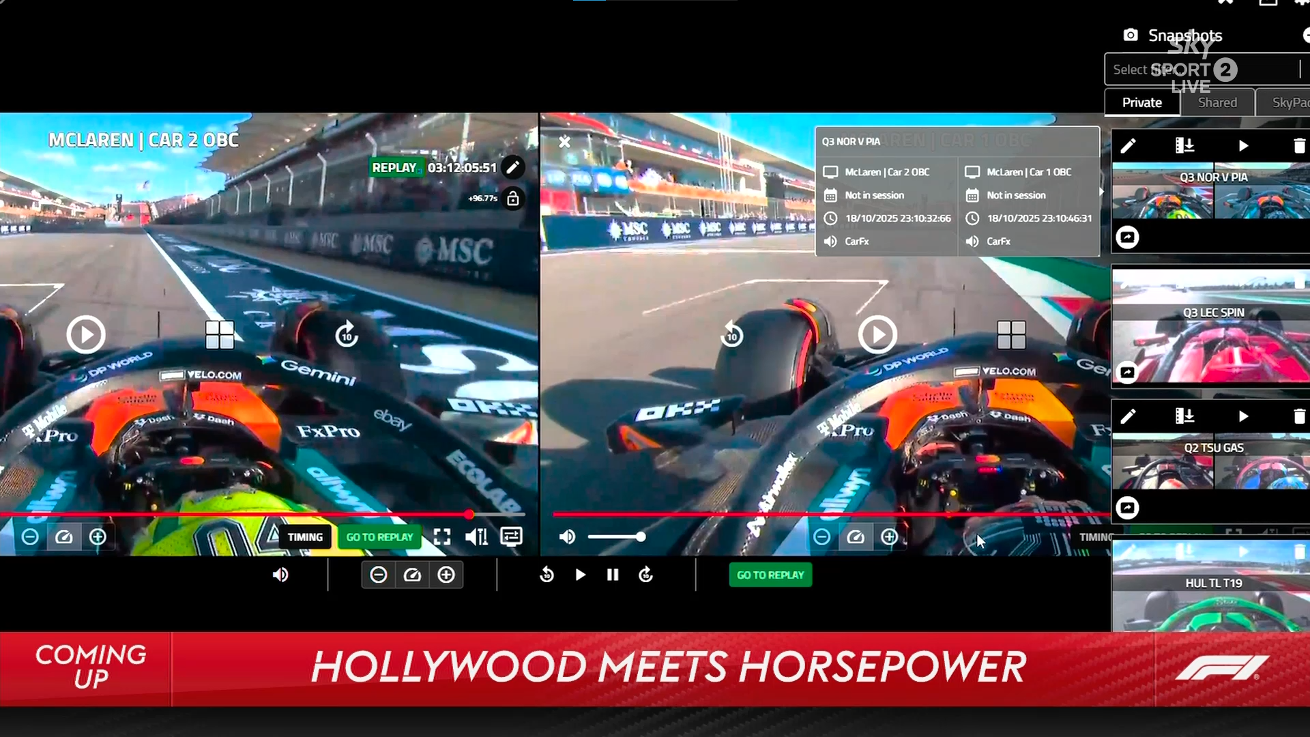Enter fullscreen on the left video
Screen dimensions: 1310x737
(x=442, y=537)
